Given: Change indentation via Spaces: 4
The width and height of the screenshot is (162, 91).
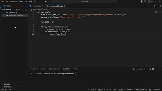Looking at the screenshot, I should click(102, 90).
